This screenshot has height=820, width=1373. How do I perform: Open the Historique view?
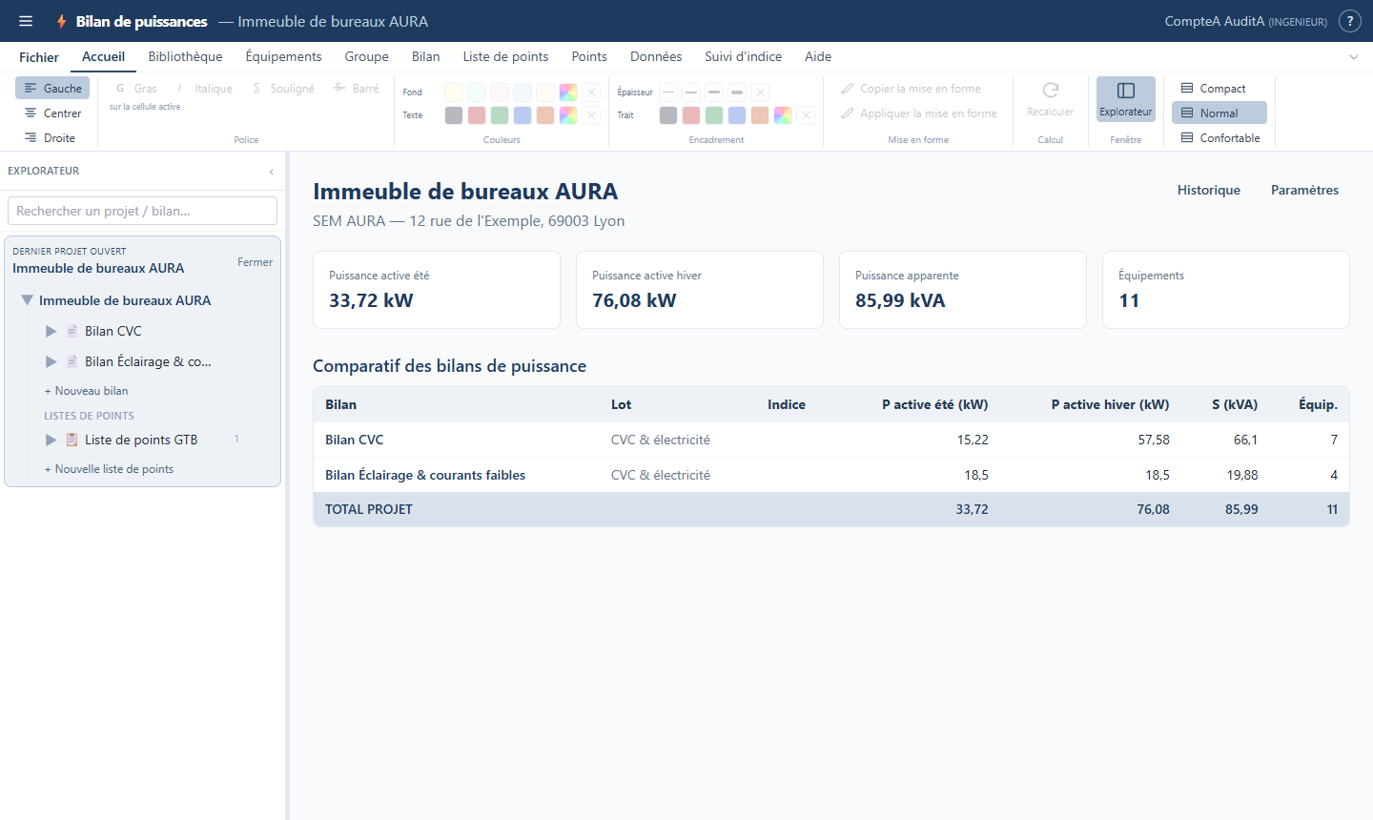(x=1209, y=190)
